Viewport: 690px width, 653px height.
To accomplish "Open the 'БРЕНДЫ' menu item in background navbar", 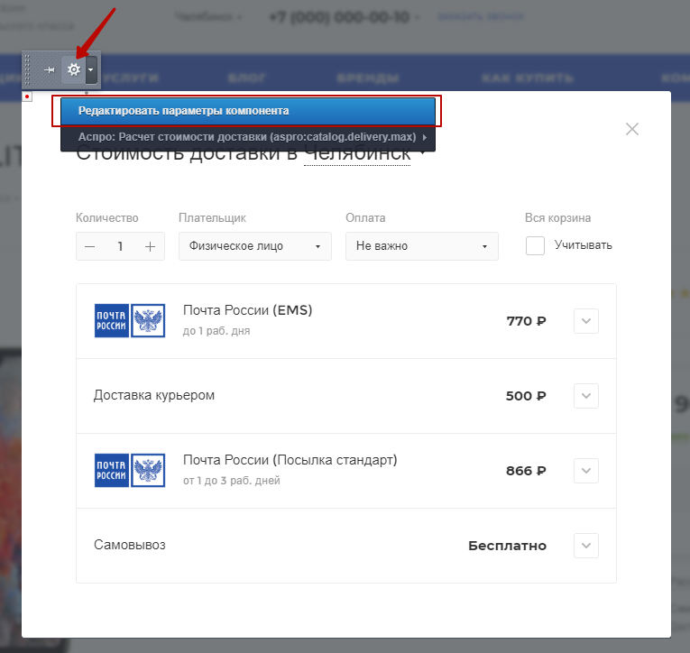I will click(368, 78).
